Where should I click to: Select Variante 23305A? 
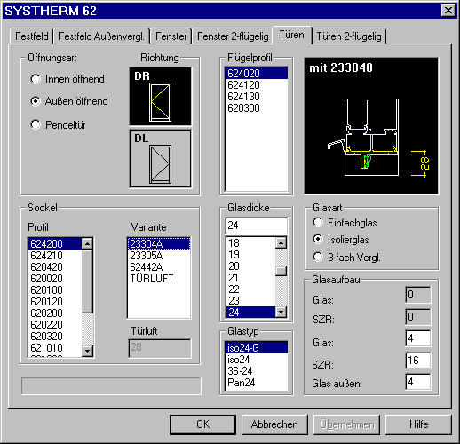tap(159, 256)
